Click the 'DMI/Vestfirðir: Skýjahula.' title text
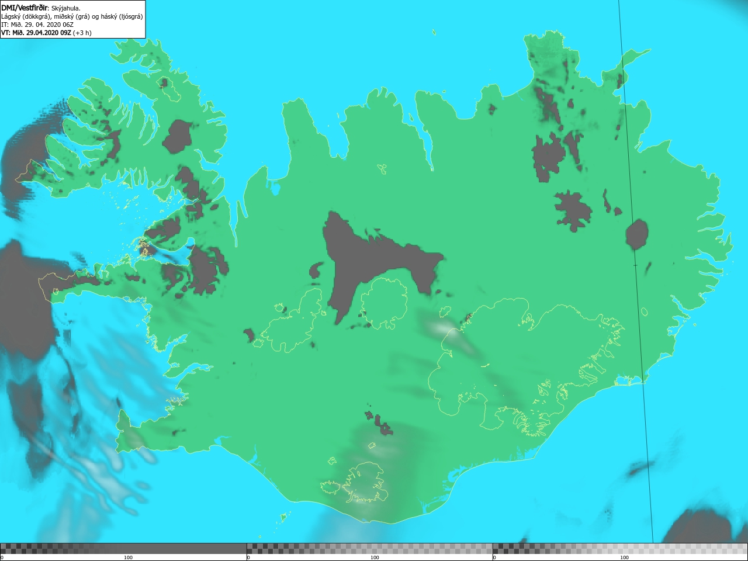The width and height of the screenshot is (748, 561). click(x=41, y=8)
